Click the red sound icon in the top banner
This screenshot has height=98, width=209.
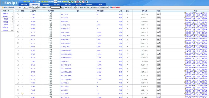click(x=33, y=2)
